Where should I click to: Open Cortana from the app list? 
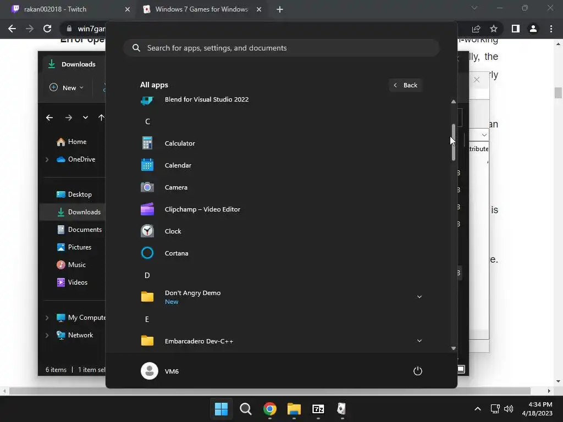pyautogui.click(x=281, y=253)
